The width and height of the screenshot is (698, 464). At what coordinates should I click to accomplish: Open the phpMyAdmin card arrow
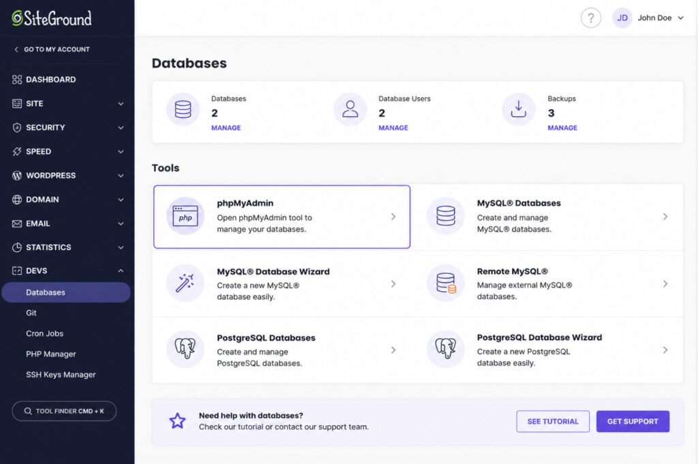[393, 217]
